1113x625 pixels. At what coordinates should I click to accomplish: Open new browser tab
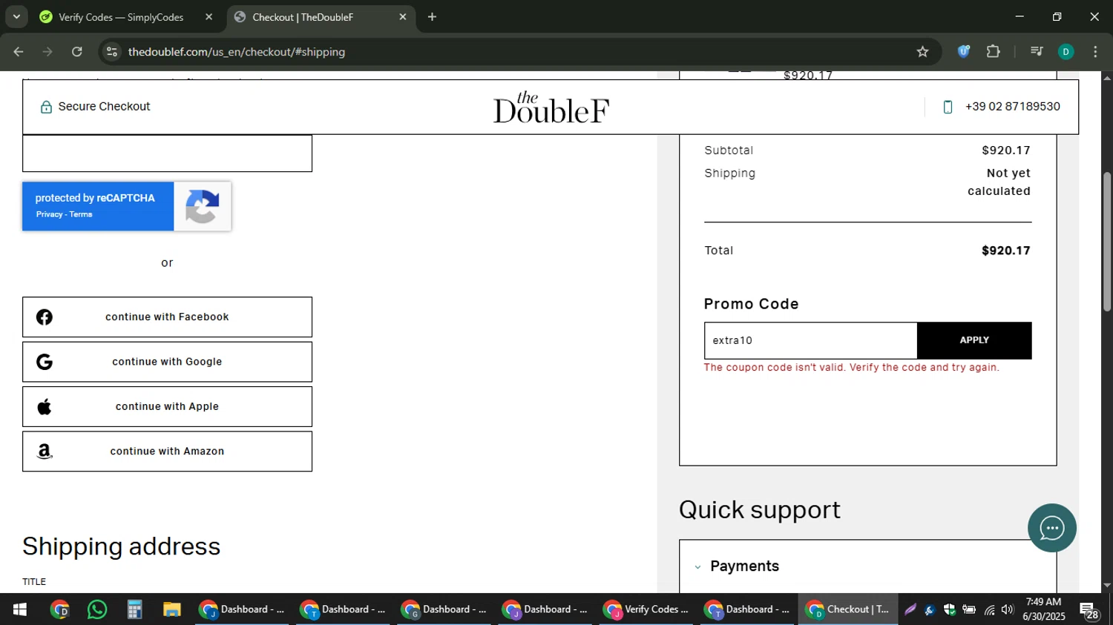[x=432, y=17]
